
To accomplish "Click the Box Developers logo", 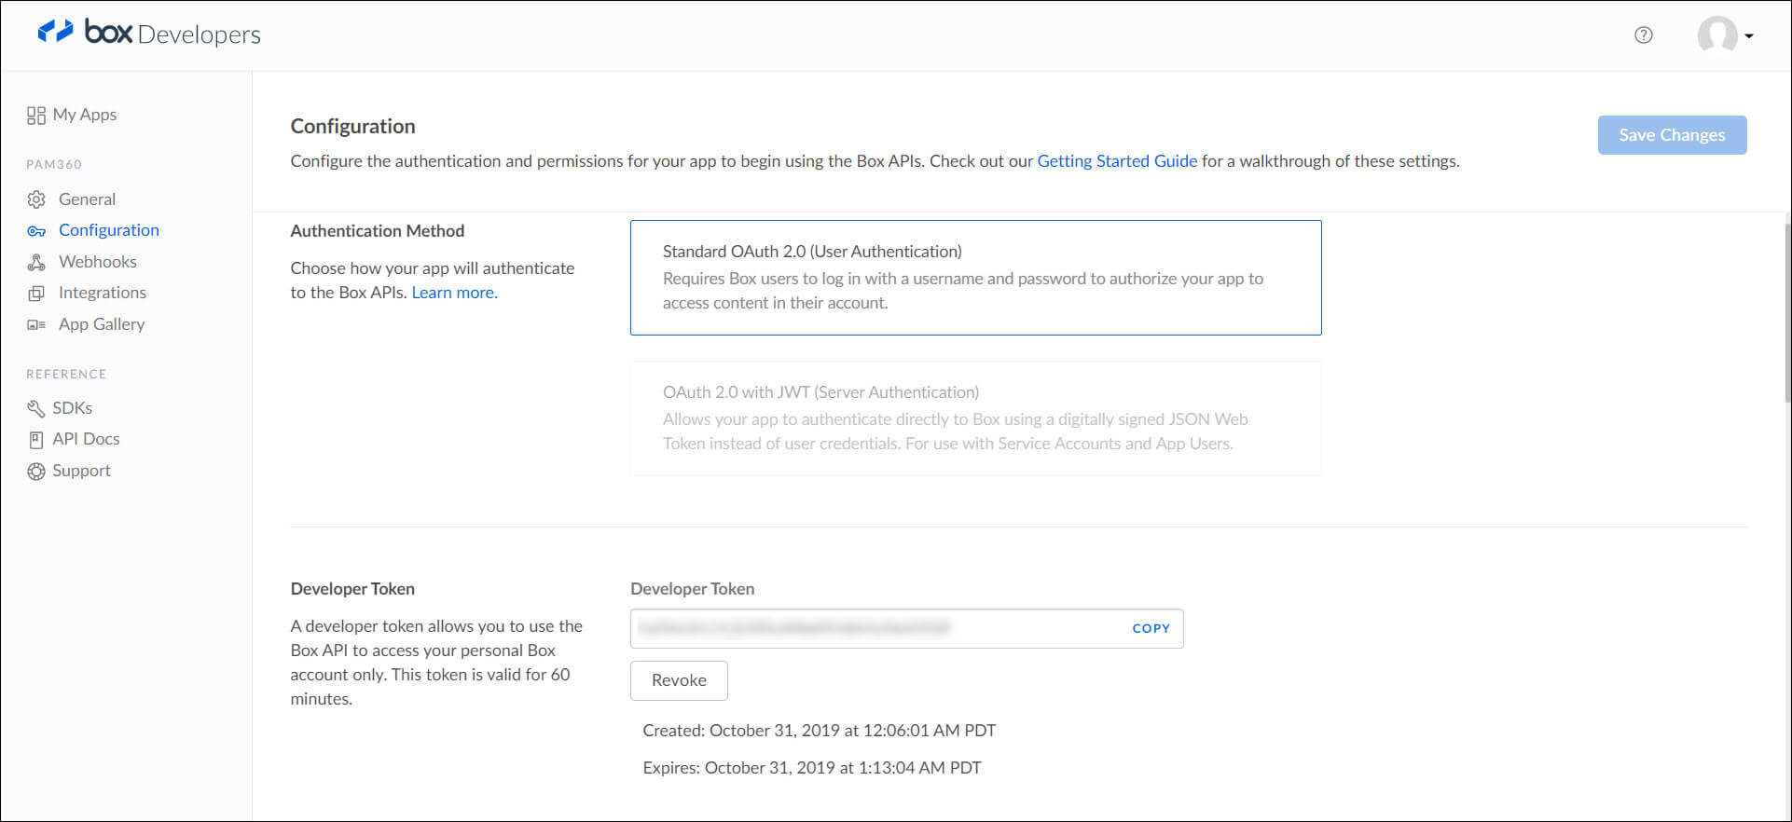I will click(x=149, y=34).
